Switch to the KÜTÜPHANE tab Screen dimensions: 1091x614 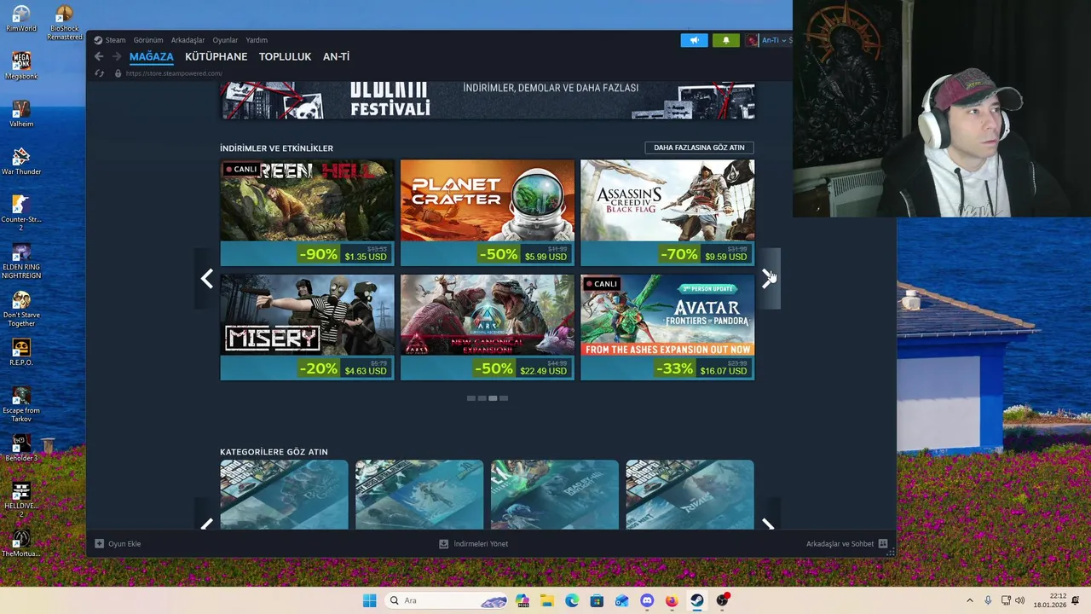click(216, 56)
